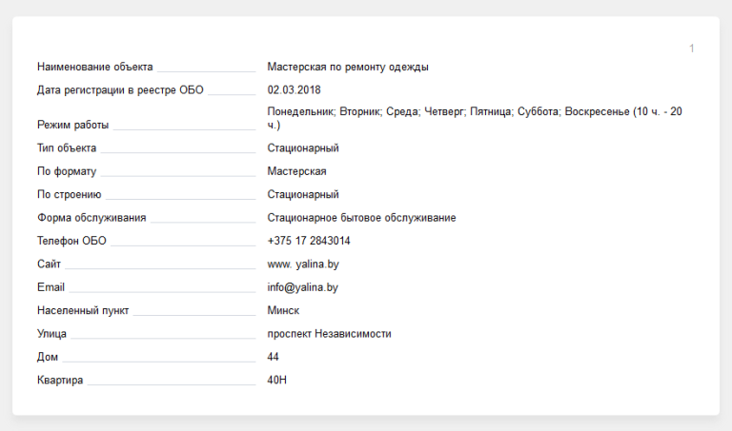Screen dimensions: 732x431
Task: Click the page number 1 indicator
Action: (692, 49)
